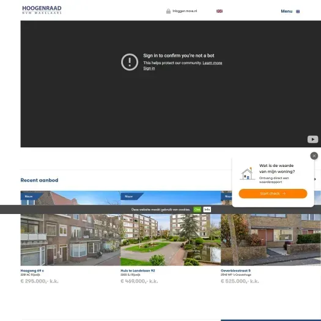Open the Inloggen move.nl link

[x=185, y=11]
